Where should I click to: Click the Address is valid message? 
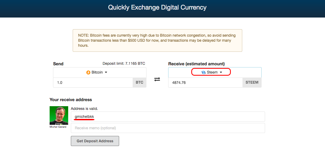pos(84,109)
